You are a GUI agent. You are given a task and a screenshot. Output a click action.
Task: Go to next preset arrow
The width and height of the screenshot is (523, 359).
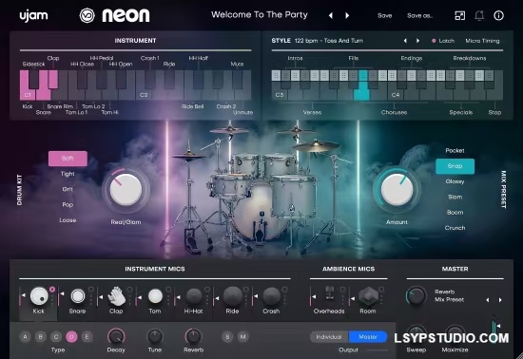tap(347, 15)
